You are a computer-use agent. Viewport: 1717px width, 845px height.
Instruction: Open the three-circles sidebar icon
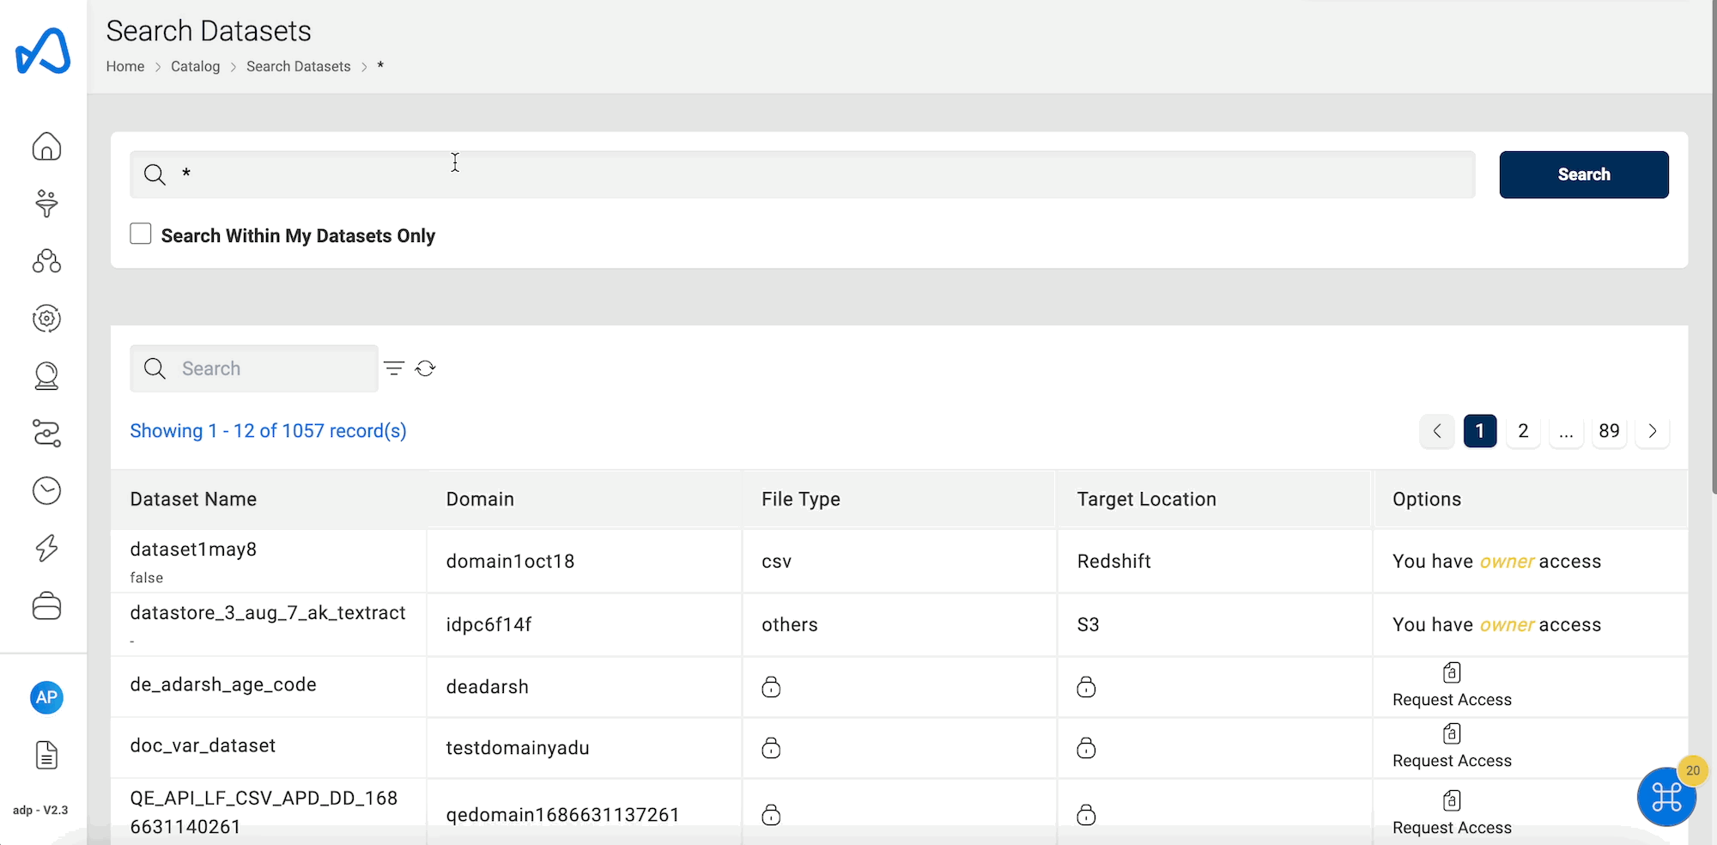(x=46, y=261)
